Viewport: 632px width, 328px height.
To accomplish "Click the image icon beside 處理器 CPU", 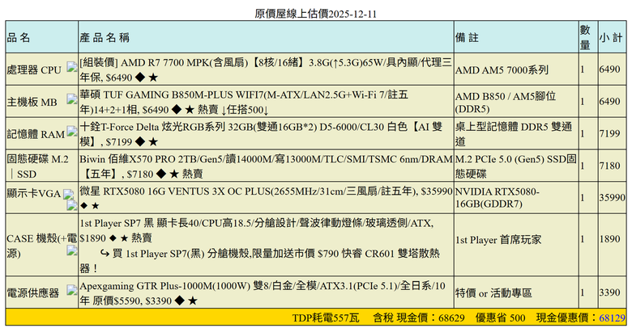I will pyautogui.click(x=72, y=67).
